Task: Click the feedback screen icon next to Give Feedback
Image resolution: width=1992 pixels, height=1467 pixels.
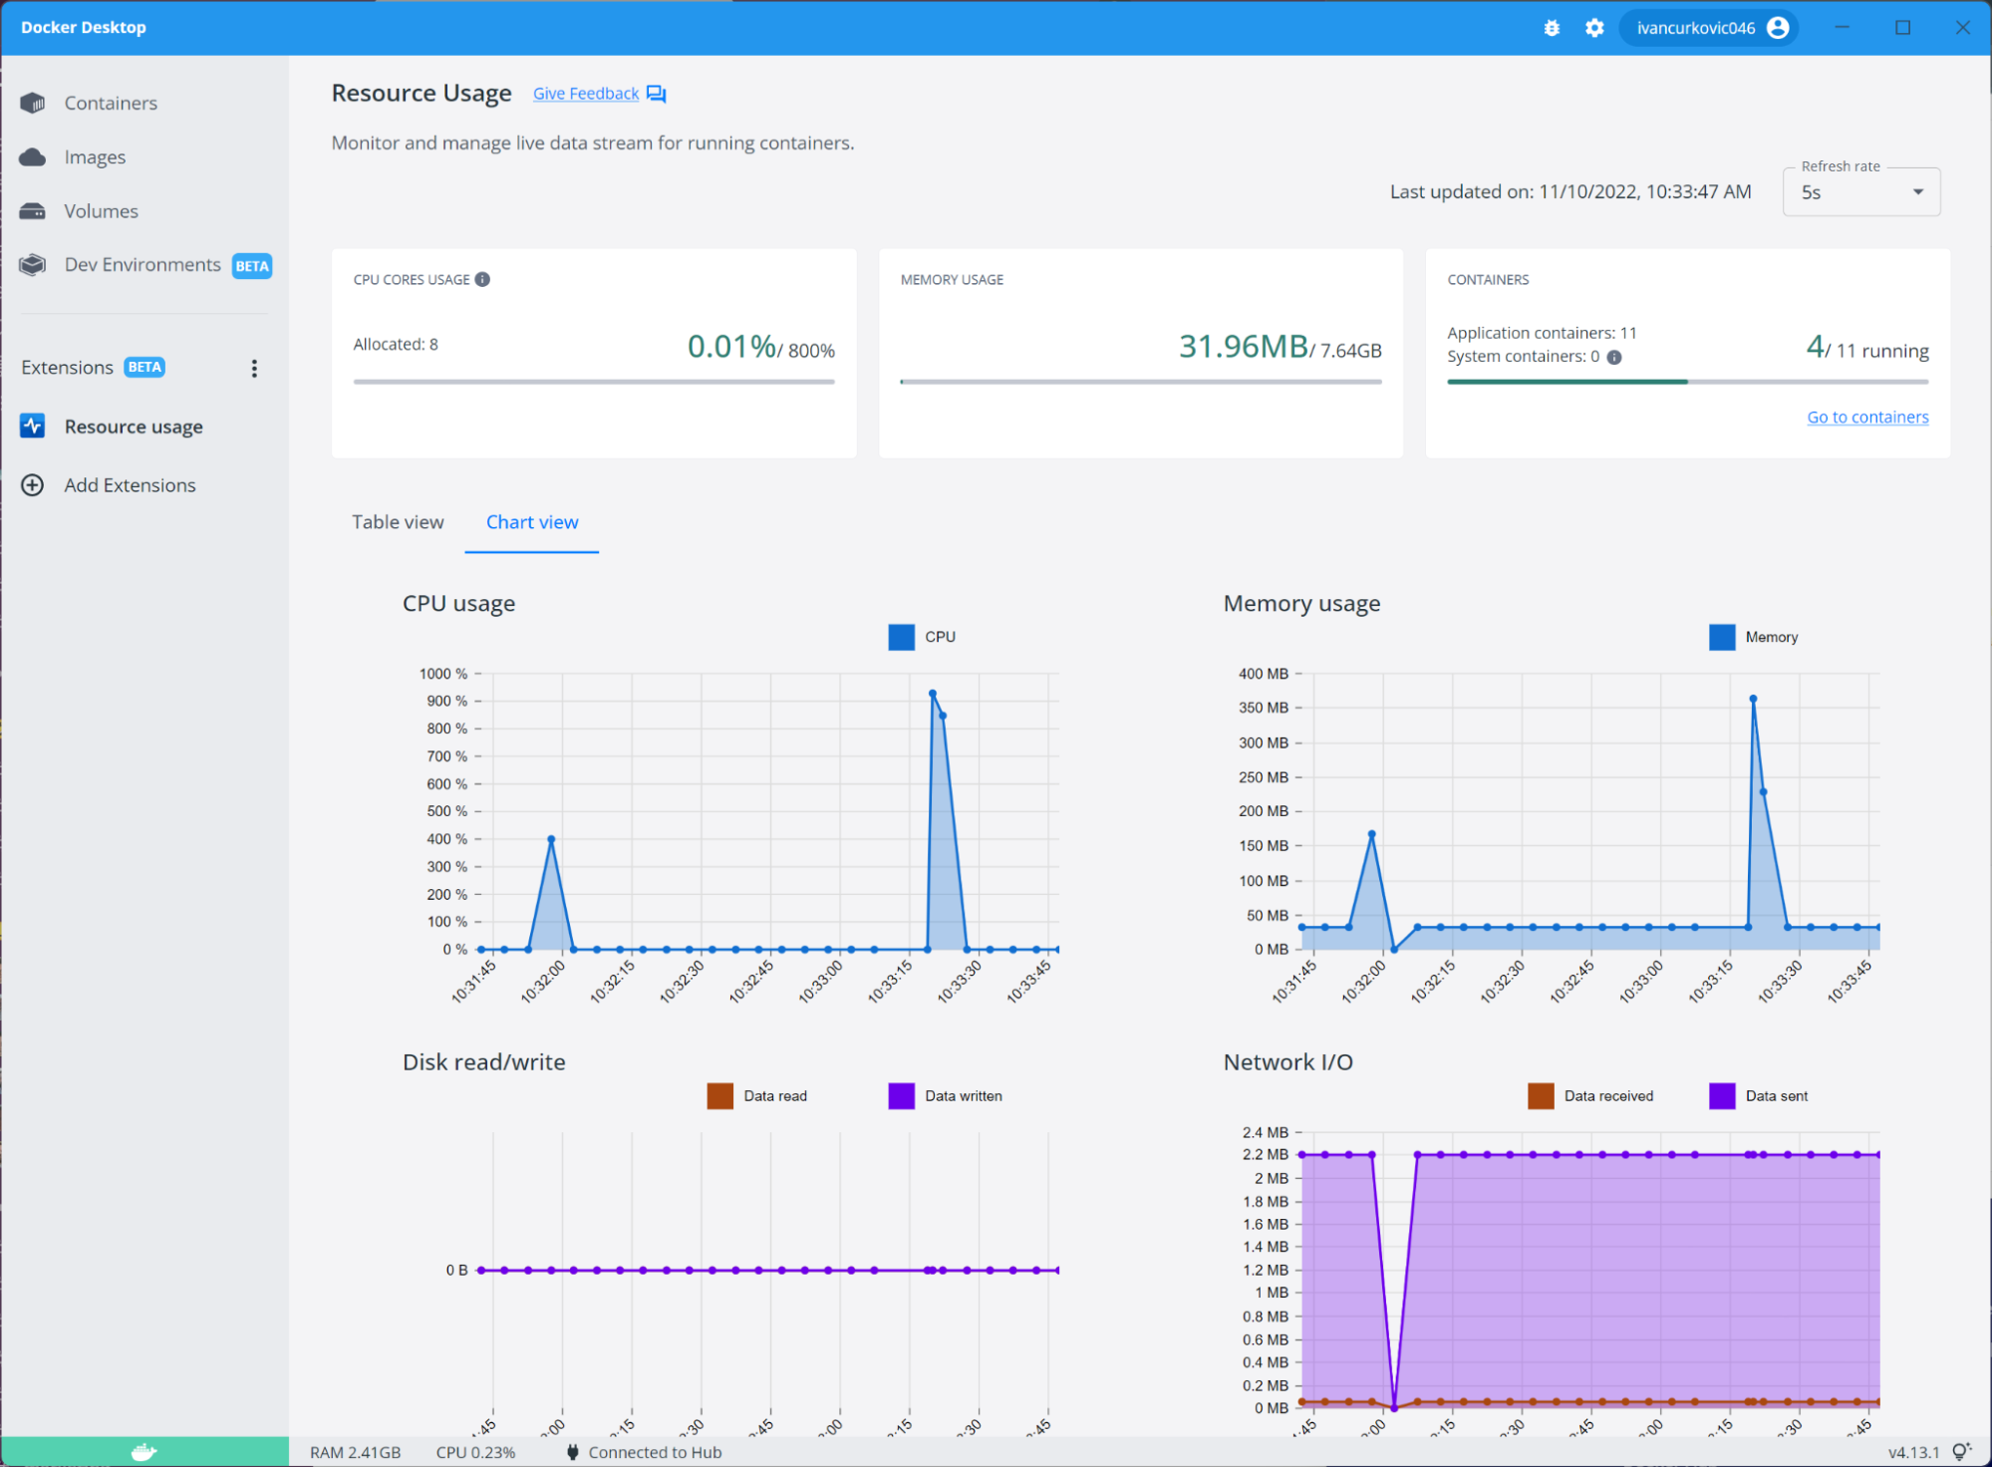Action: point(656,93)
